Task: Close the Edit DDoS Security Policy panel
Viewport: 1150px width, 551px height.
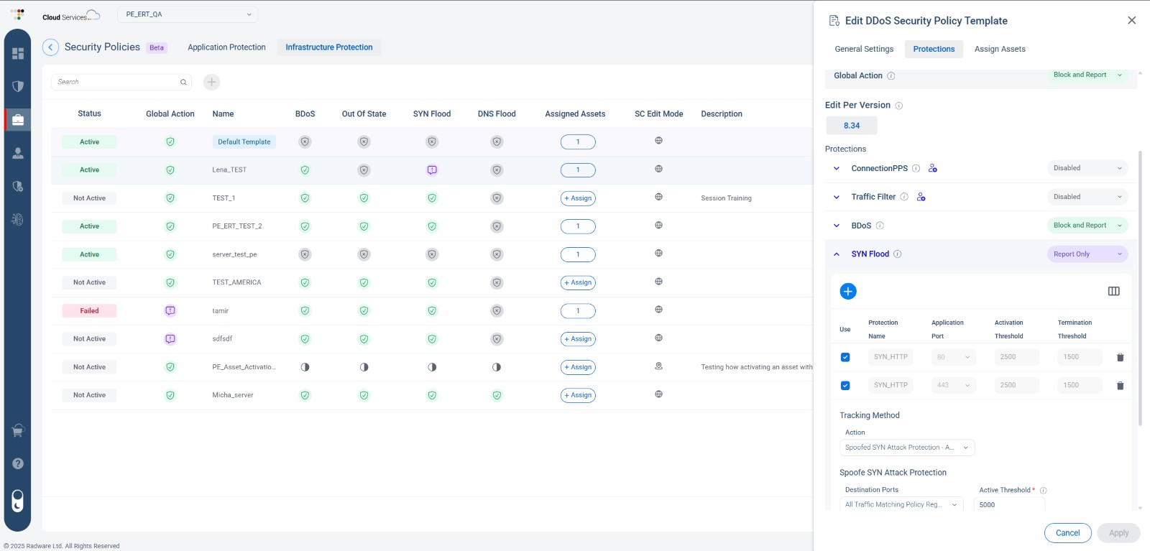Action: pyautogui.click(x=1132, y=21)
